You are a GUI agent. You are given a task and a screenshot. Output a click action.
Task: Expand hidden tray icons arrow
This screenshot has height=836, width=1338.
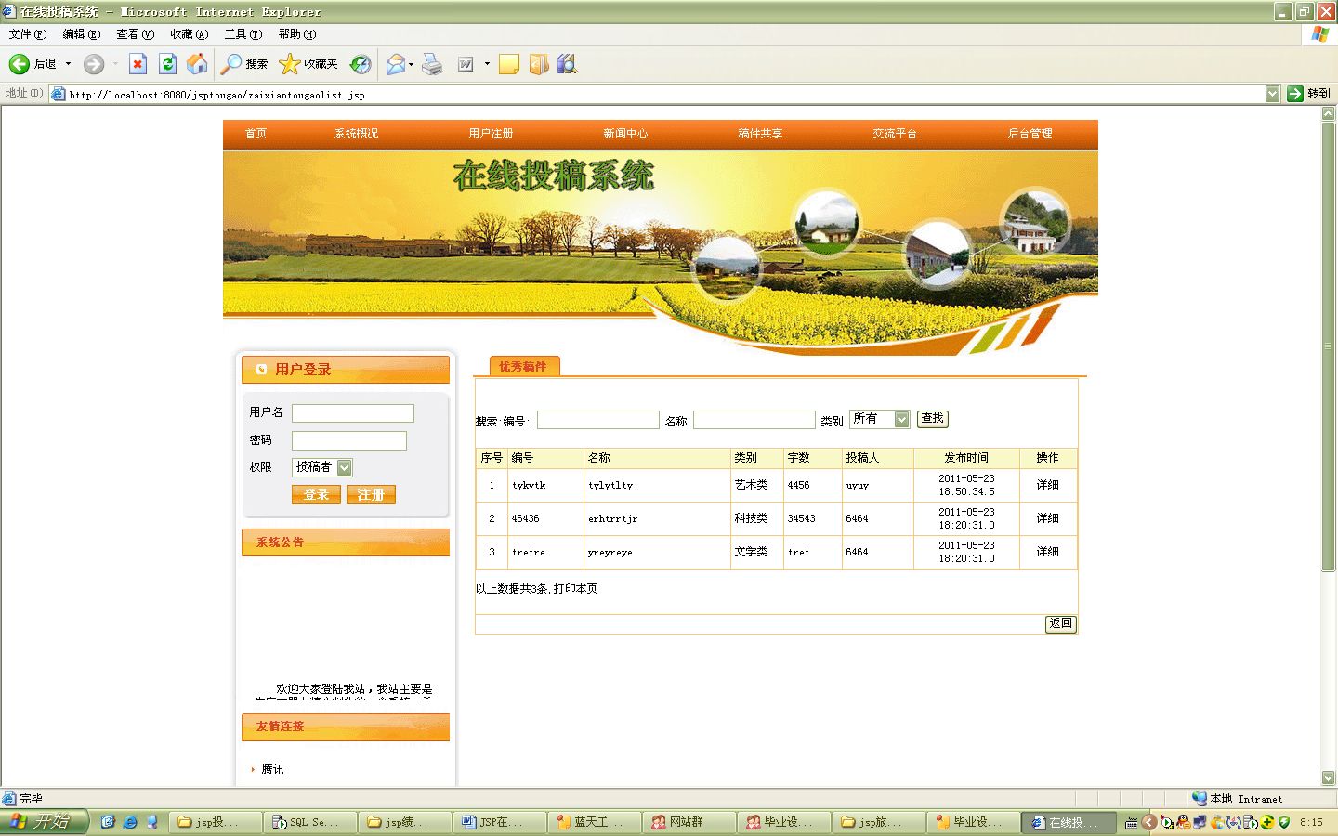pyautogui.click(x=1149, y=822)
